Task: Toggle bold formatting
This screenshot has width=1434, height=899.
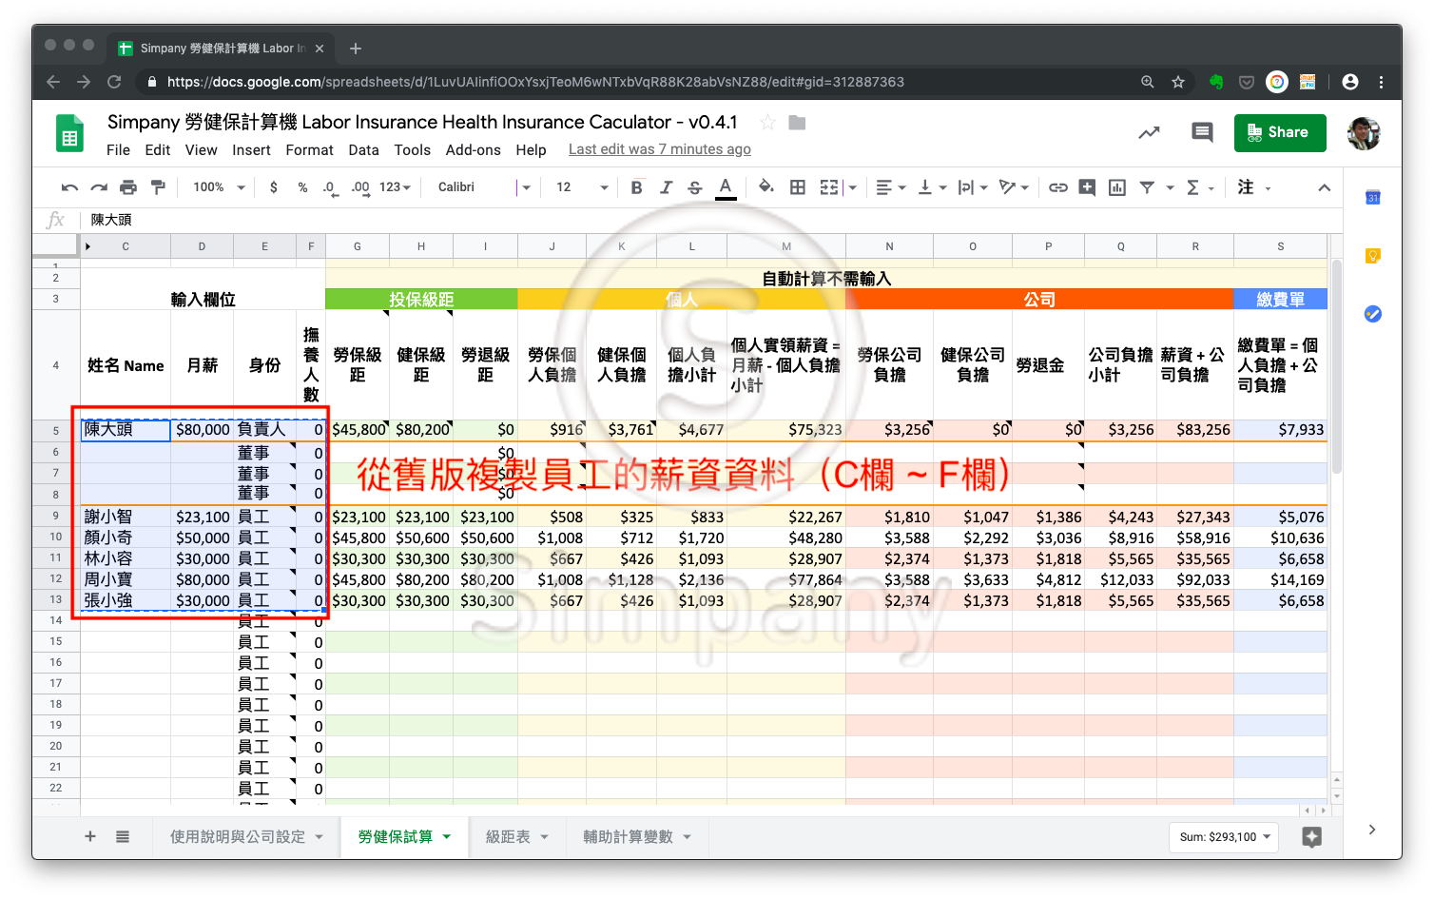Action: [x=636, y=187]
